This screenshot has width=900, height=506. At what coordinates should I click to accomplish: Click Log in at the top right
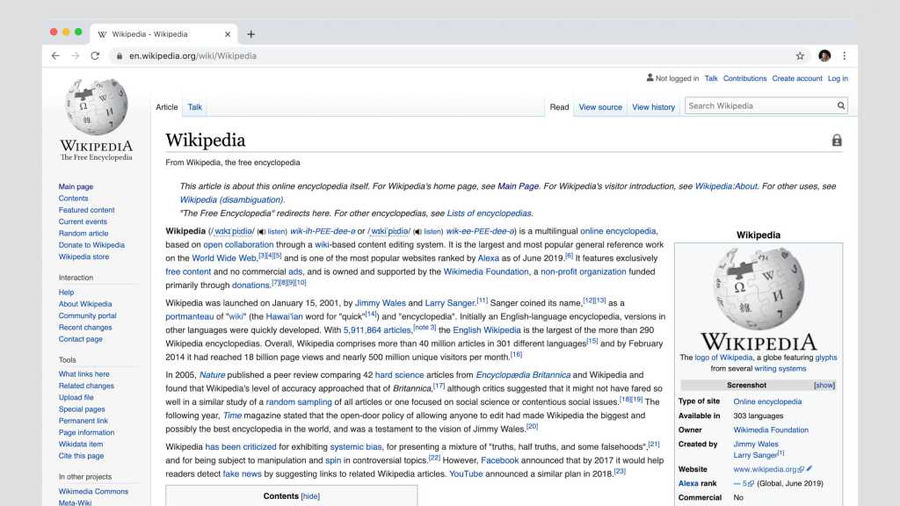[838, 78]
